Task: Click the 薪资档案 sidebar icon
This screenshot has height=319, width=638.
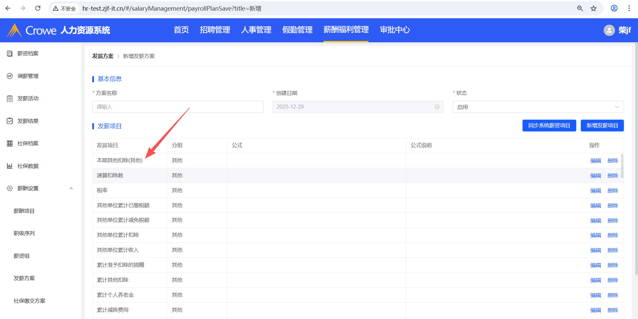Action: [10, 54]
